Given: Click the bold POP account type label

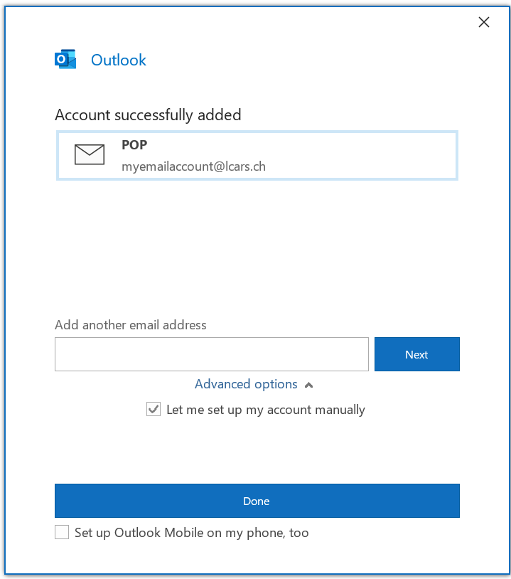Looking at the screenshot, I should [134, 144].
